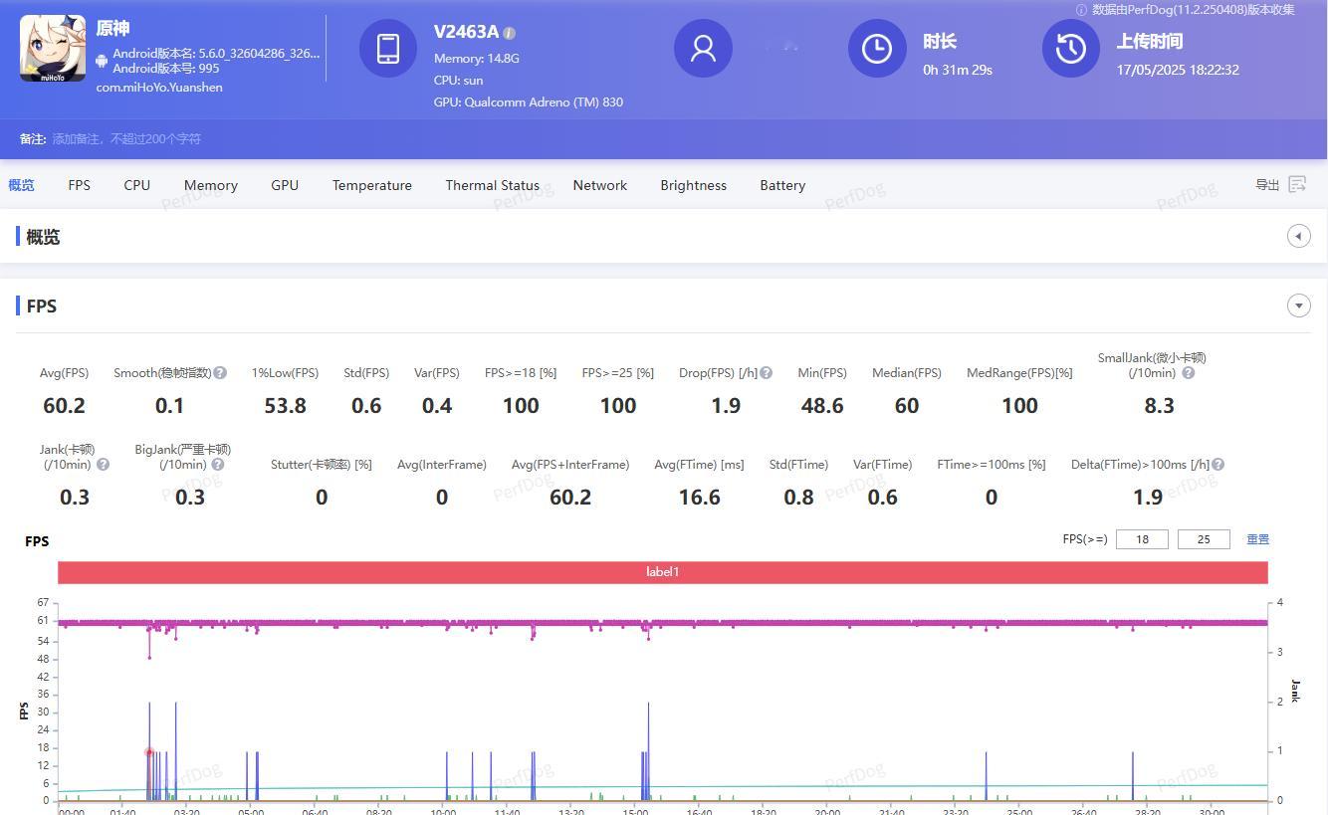Click info icon next to V2463A
The image size is (1328, 815).
pos(510,33)
